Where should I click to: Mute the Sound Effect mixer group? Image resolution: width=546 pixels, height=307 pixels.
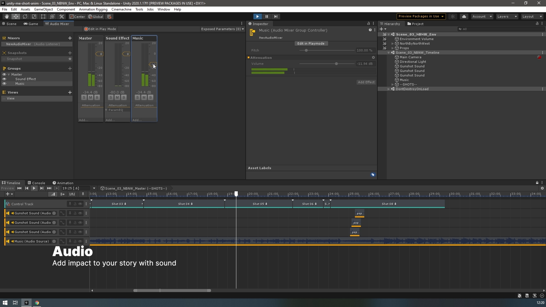pyautogui.click(x=117, y=98)
